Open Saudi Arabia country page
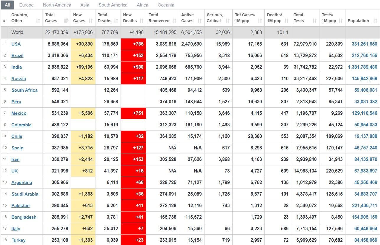Screen dimensions: 380x245 click(x=25, y=194)
